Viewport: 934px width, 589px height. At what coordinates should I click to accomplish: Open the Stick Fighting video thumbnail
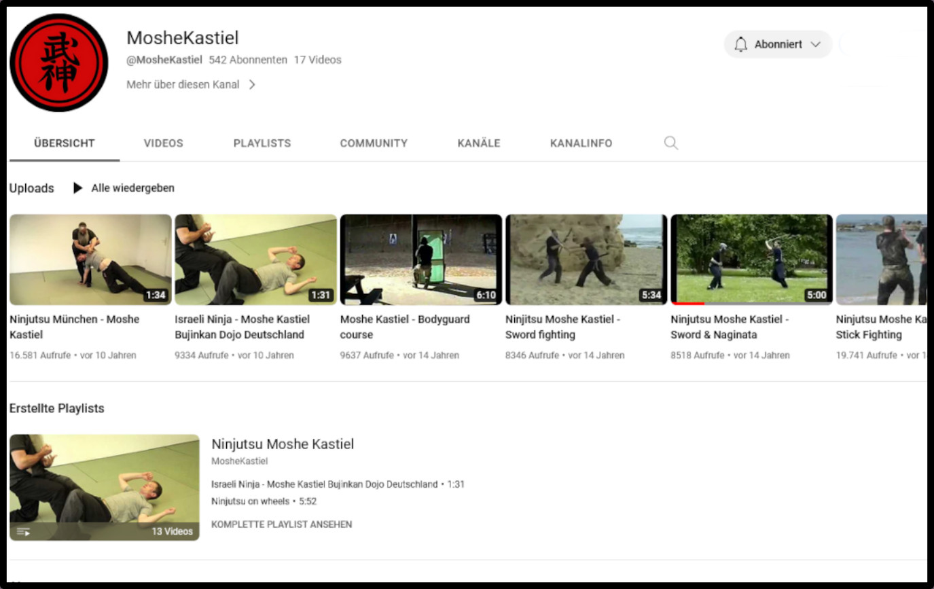[x=881, y=260]
